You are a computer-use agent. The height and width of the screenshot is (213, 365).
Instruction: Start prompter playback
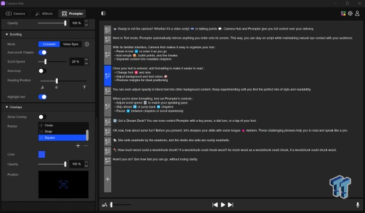click(223, 205)
